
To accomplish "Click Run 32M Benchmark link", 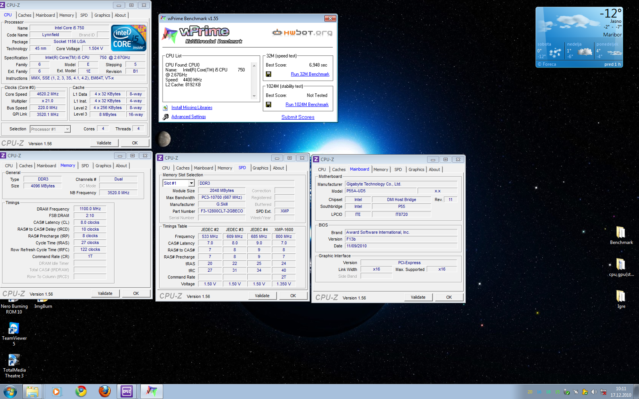I will (x=310, y=74).
